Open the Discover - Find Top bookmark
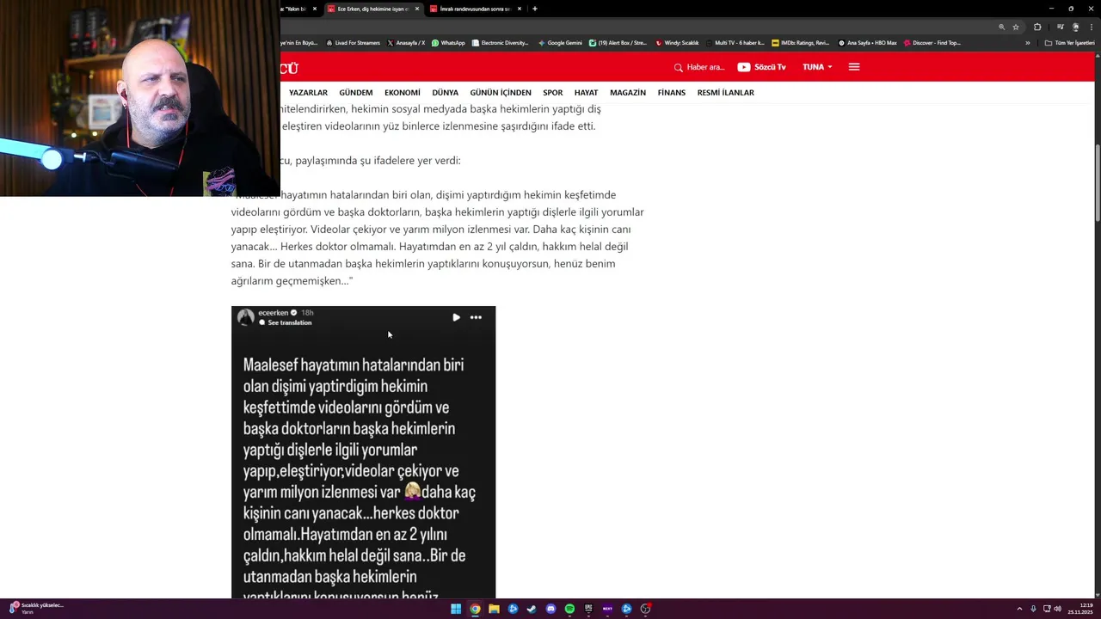The width and height of the screenshot is (1101, 619). [932, 43]
